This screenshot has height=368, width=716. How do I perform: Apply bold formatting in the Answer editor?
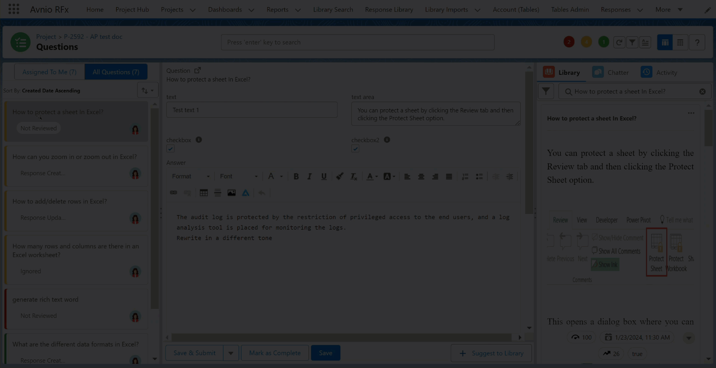pos(296,177)
